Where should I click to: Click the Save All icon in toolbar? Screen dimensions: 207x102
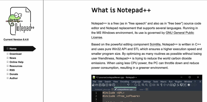[x=103, y=85]
